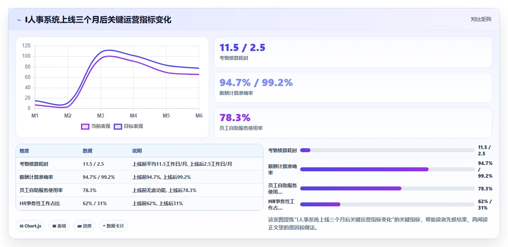The width and height of the screenshot is (508, 247).
Task: Click the HR事务性工作占 progress bar
Action: 387,204
